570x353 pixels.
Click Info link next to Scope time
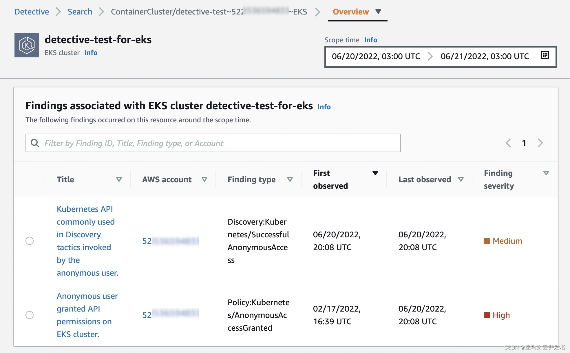[x=370, y=40]
